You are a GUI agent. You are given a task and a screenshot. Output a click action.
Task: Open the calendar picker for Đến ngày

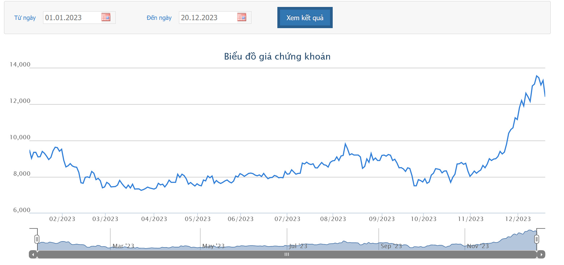pyautogui.click(x=242, y=17)
